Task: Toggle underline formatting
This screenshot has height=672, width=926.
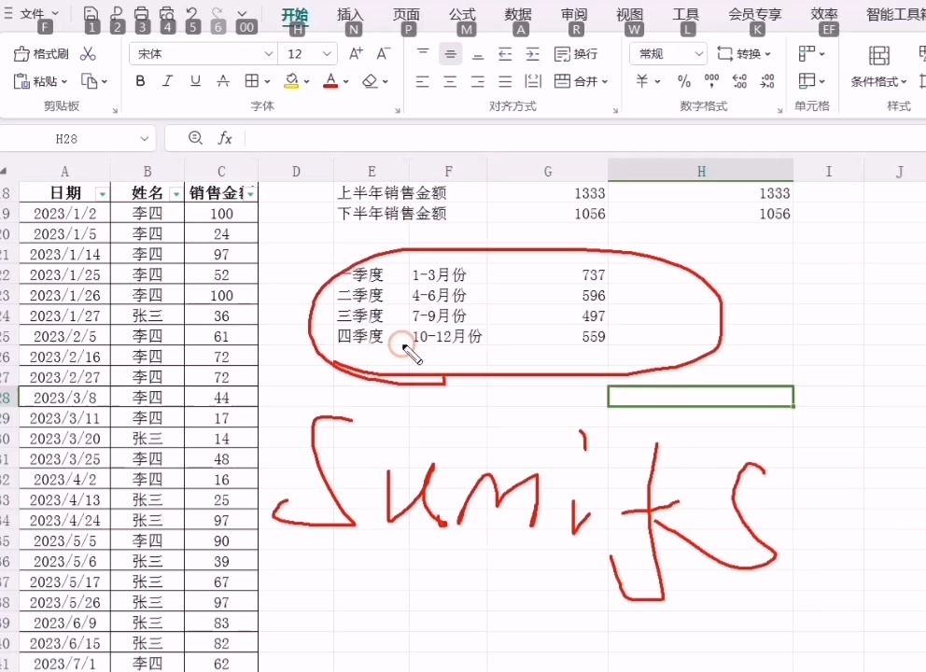Action: point(193,82)
